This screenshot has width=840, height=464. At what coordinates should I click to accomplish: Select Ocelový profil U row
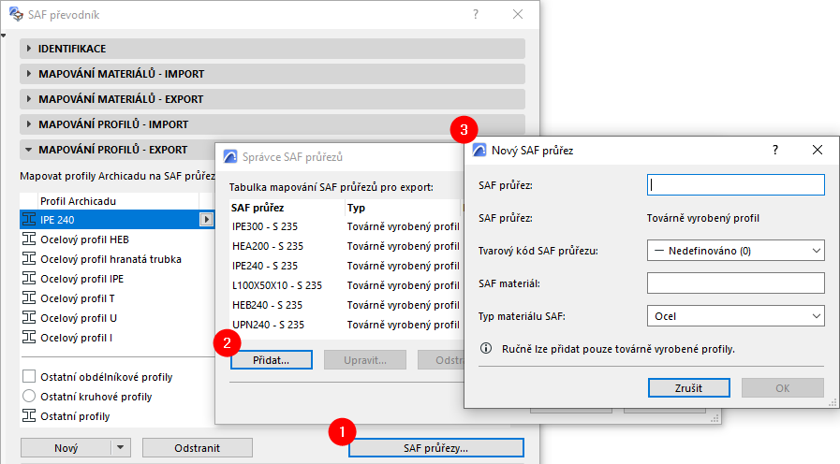[x=117, y=318]
